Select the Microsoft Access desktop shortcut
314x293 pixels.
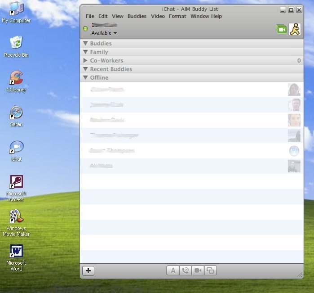[16, 188]
